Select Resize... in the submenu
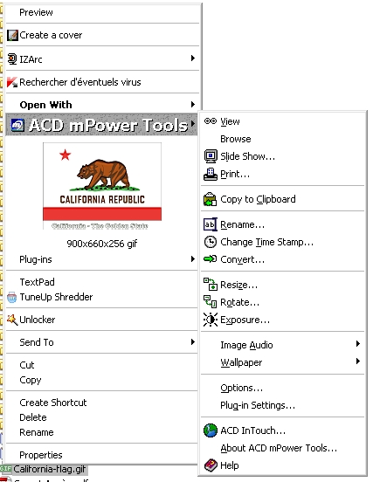 (x=282, y=285)
